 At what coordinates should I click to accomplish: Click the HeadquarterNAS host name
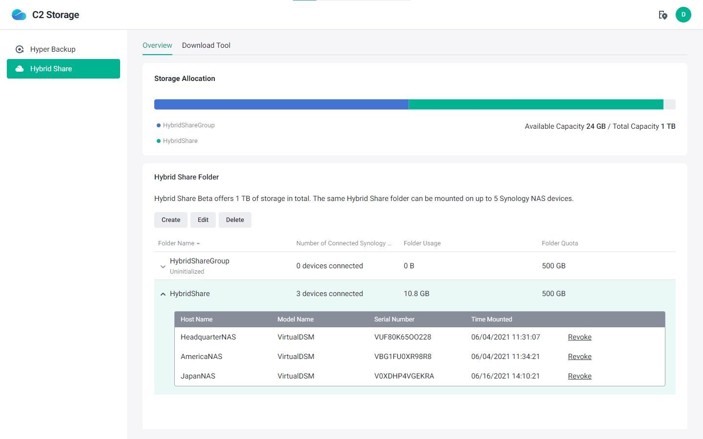(x=208, y=337)
